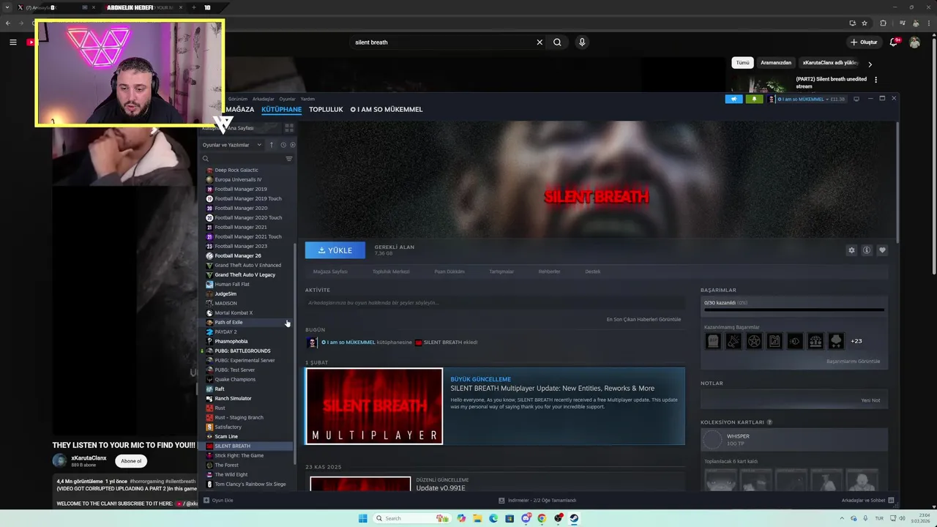Open the TOPLULUK tab in Steam
Image resolution: width=937 pixels, height=527 pixels.
click(326, 109)
